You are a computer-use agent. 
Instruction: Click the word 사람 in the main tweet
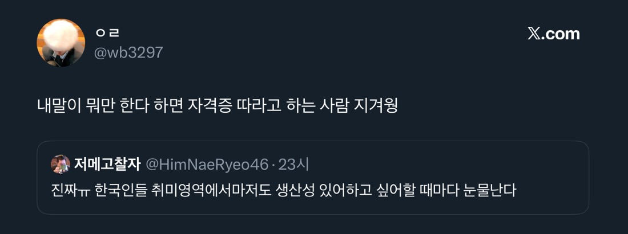338,106
